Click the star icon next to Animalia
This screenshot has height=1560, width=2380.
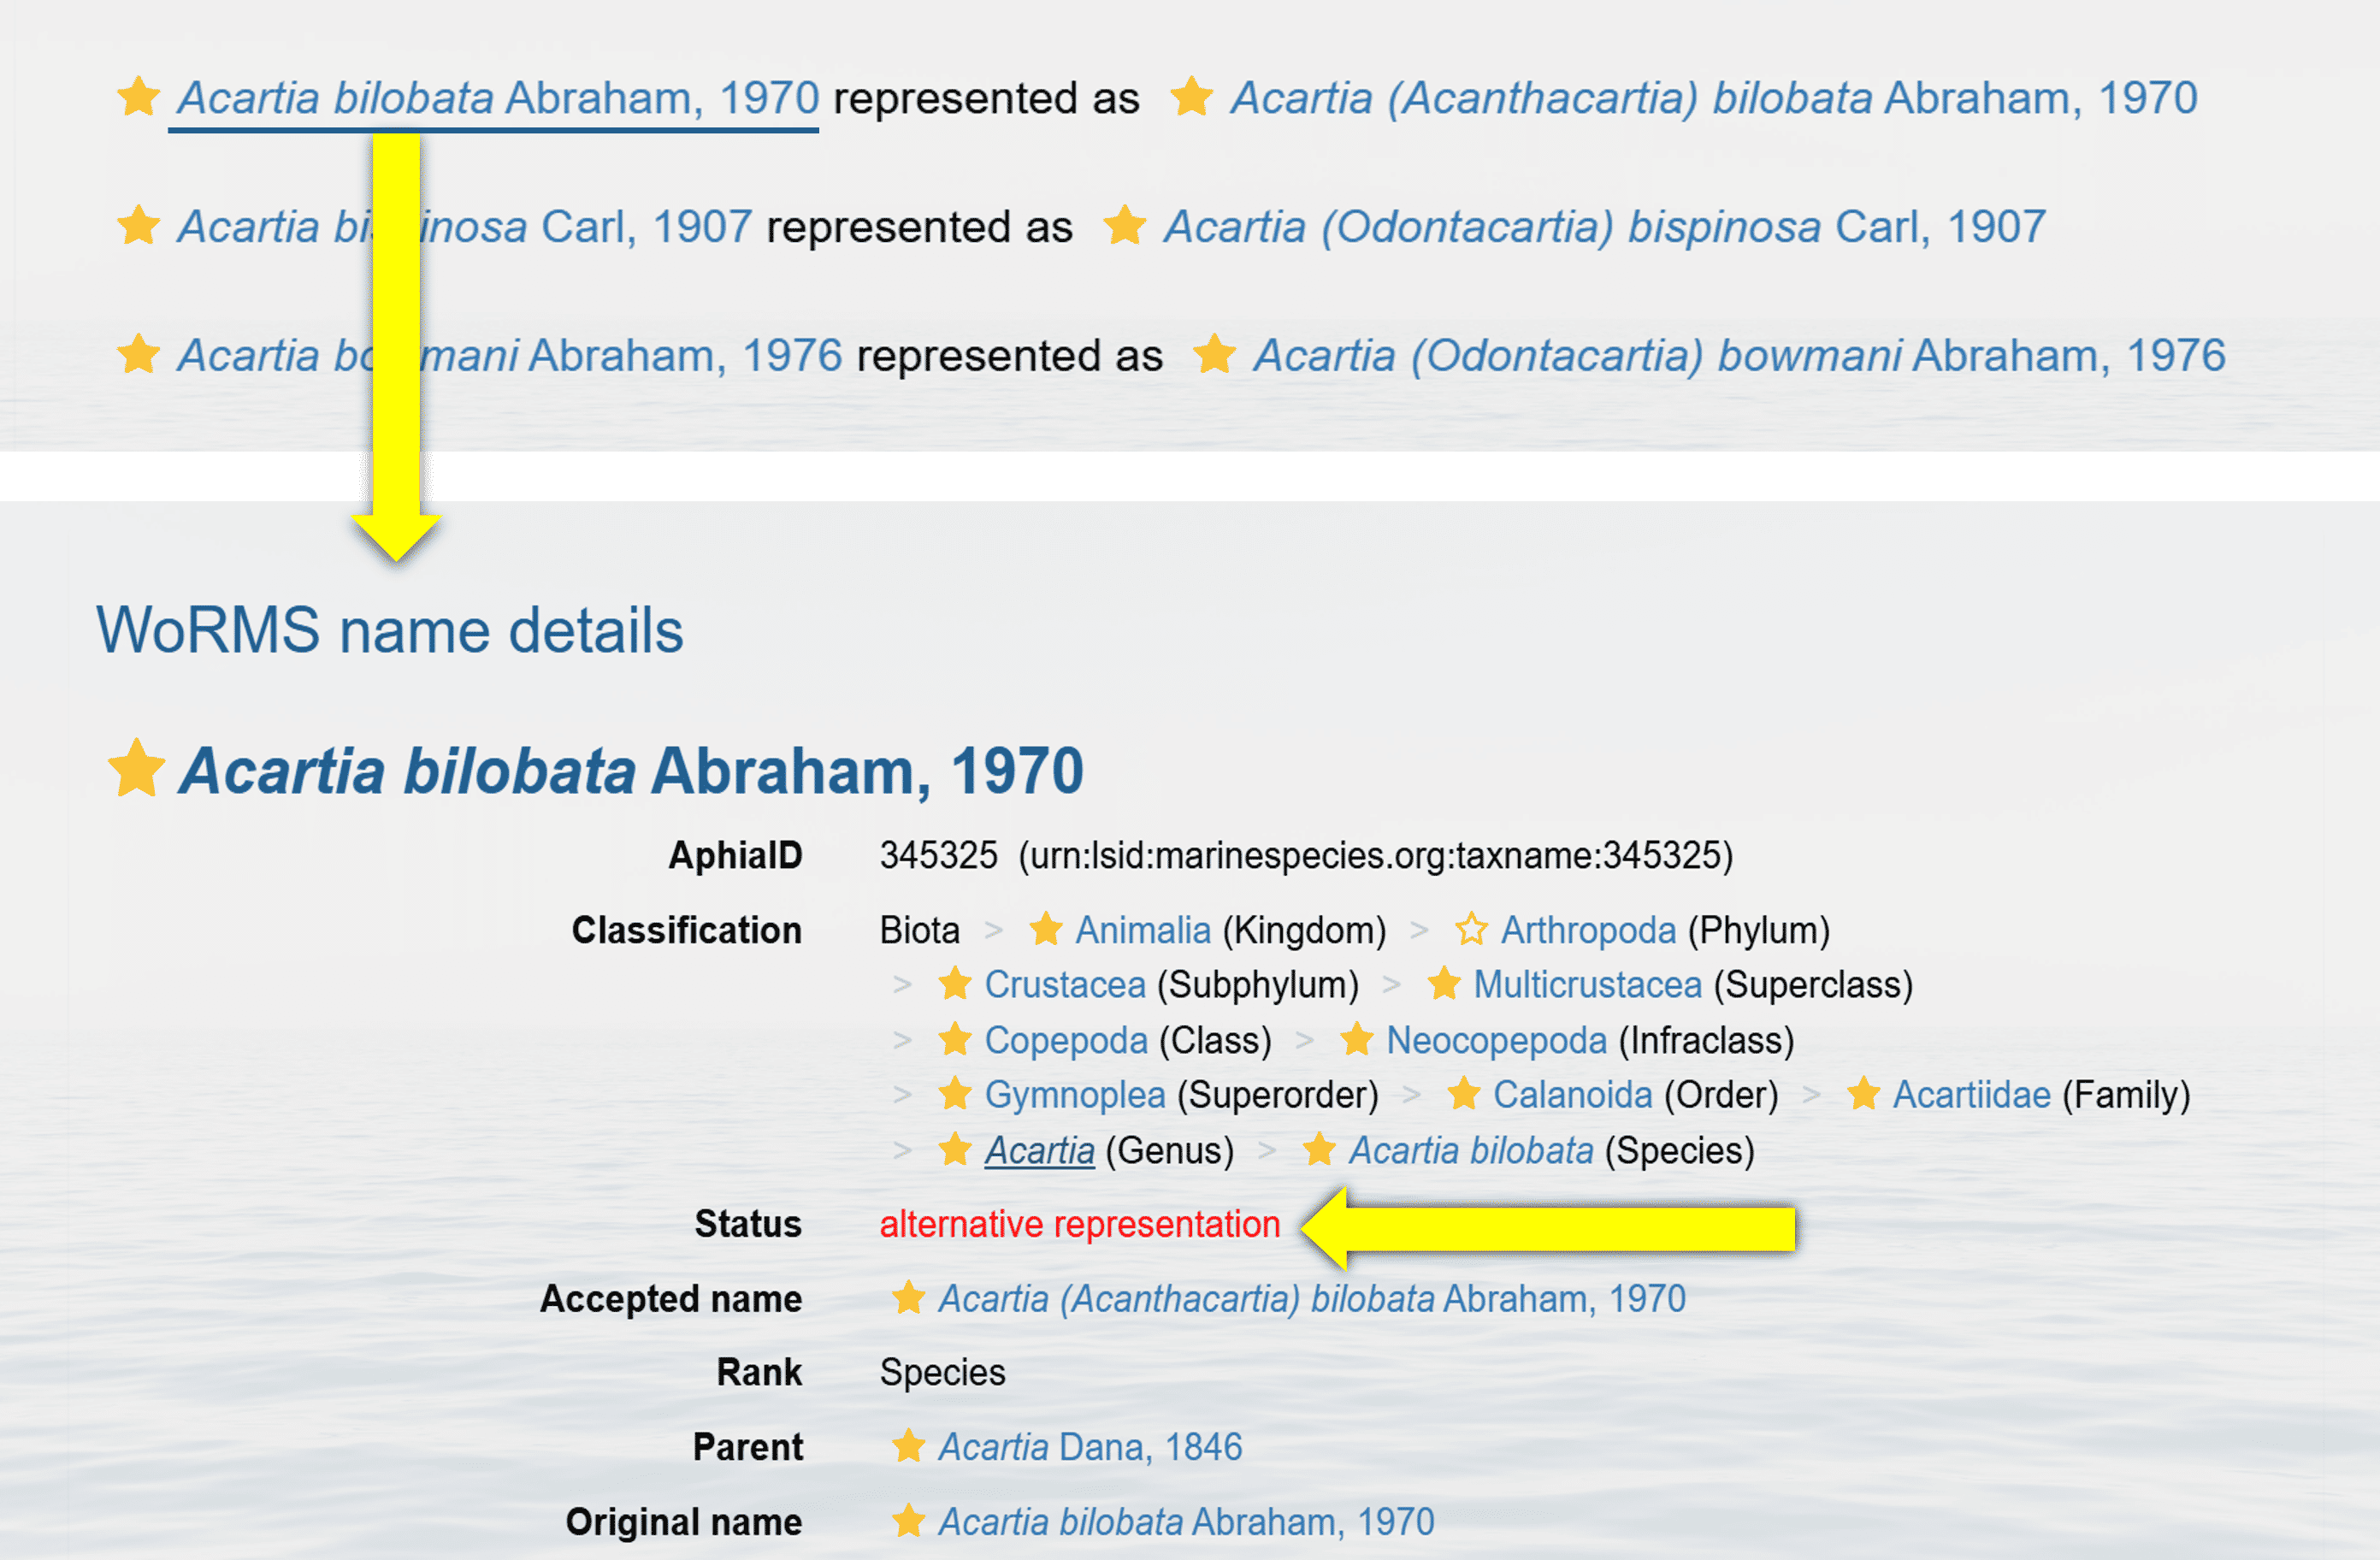1045,929
